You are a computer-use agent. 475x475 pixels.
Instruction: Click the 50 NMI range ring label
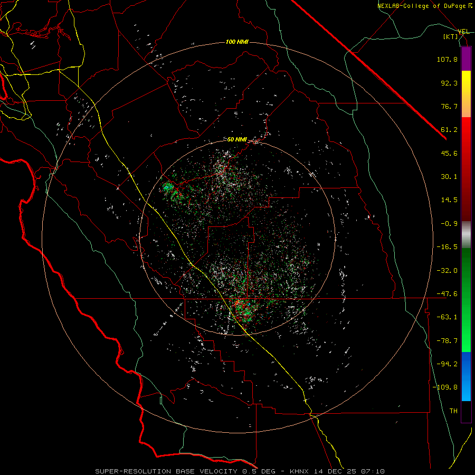click(237, 140)
